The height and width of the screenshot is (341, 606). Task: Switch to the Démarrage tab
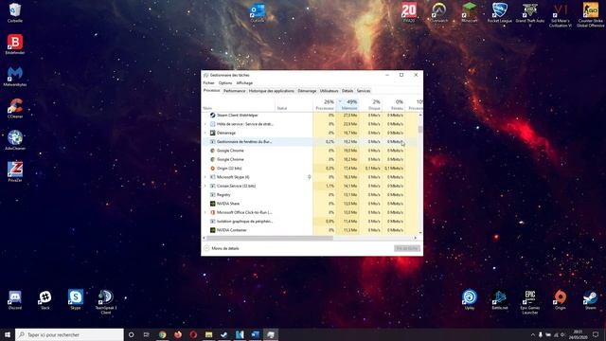[x=307, y=91]
